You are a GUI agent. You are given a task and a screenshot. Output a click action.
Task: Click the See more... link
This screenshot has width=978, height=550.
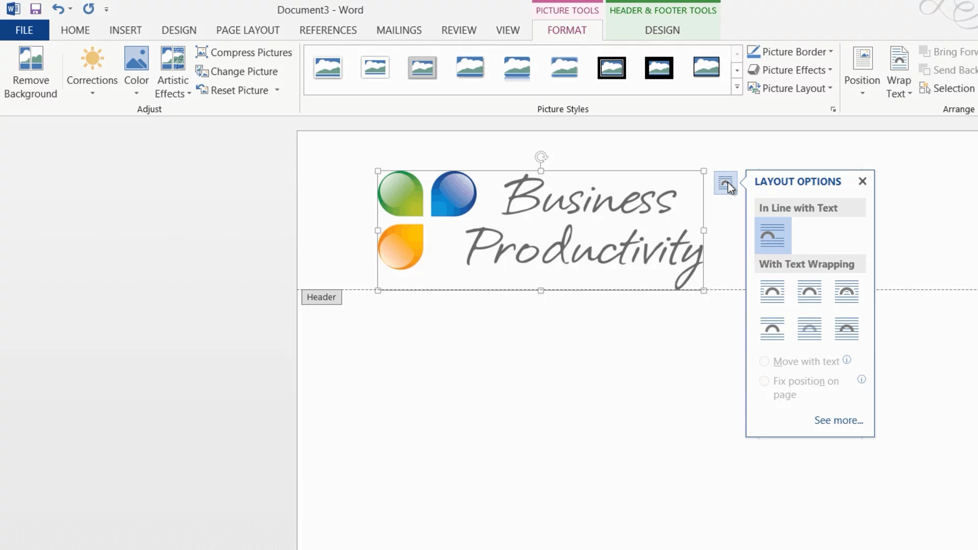point(838,420)
